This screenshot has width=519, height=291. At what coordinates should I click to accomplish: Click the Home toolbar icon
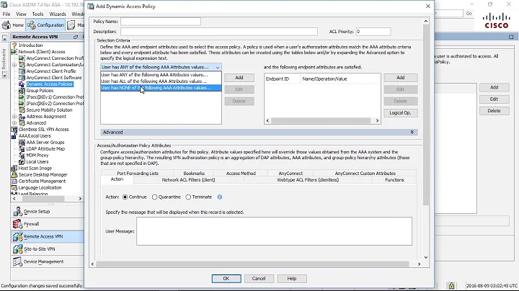point(6,24)
